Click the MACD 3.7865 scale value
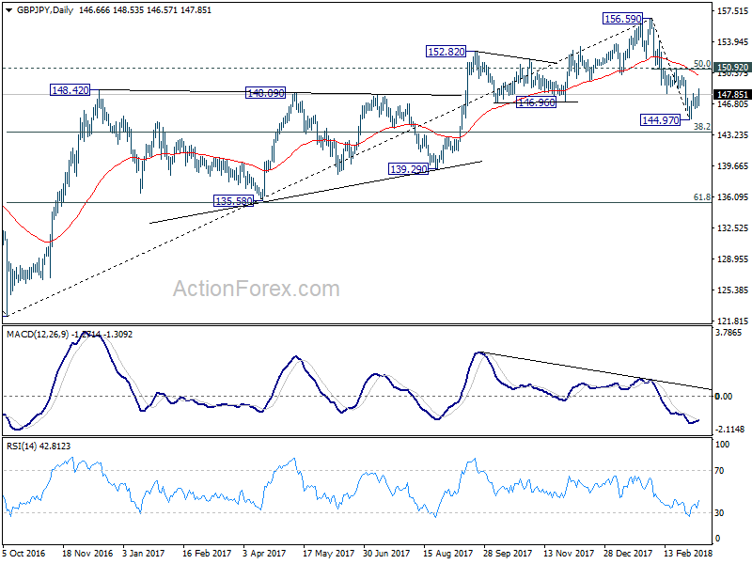752x564 pixels. click(x=728, y=333)
